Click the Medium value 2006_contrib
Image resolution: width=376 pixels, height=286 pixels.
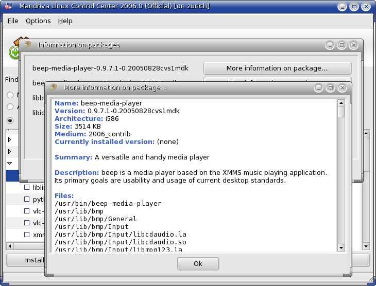click(x=110, y=134)
